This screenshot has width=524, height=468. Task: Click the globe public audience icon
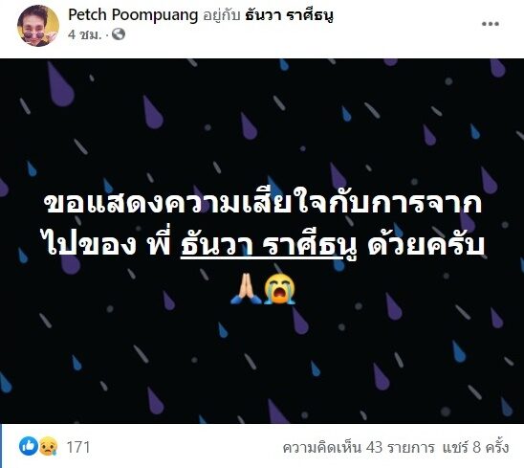pos(119,34)
